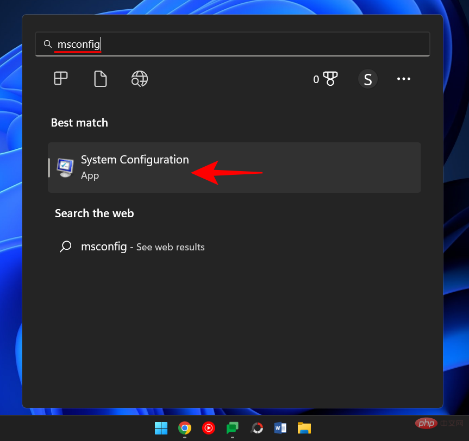The height and width of the screenshot is (441, 469).
Task: Click the magnifier icon inside the search box
Action: [47, 44]
